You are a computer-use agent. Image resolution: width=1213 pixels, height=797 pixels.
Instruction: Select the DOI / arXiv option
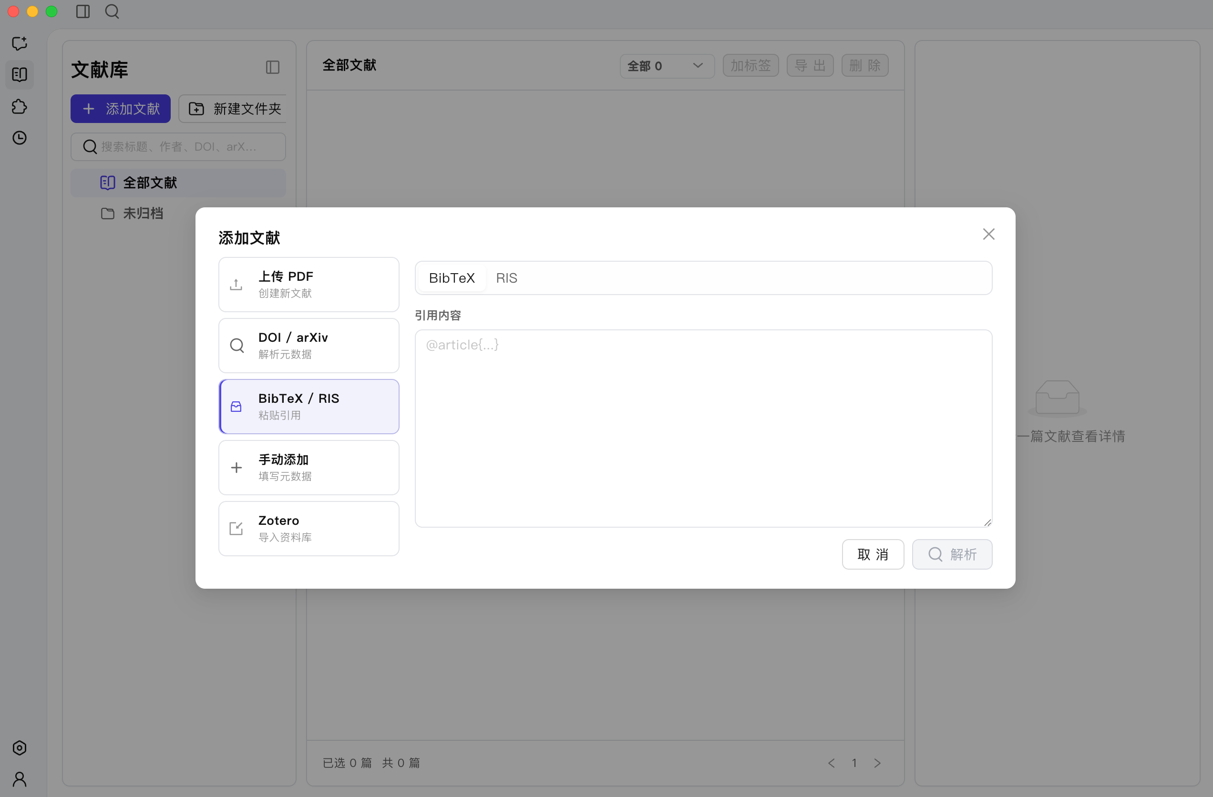click(309, 346)
